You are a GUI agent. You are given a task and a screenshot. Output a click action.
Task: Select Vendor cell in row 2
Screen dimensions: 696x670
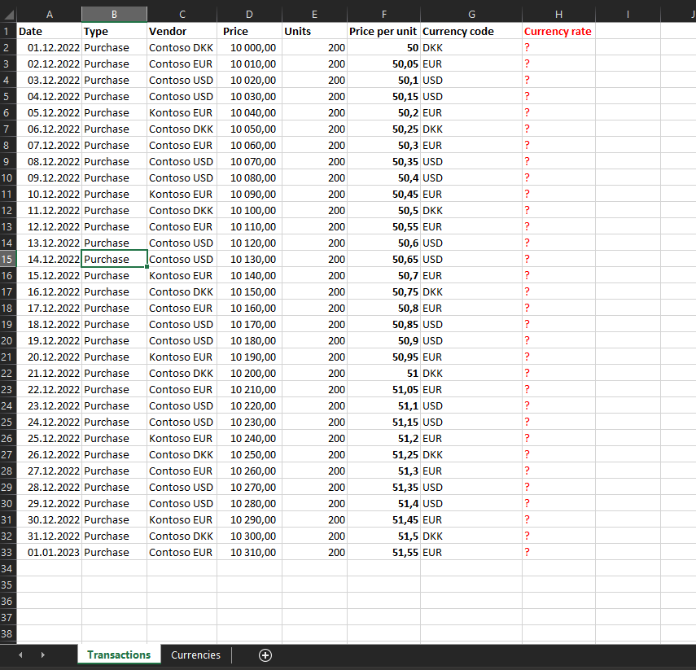click(182, 47)
